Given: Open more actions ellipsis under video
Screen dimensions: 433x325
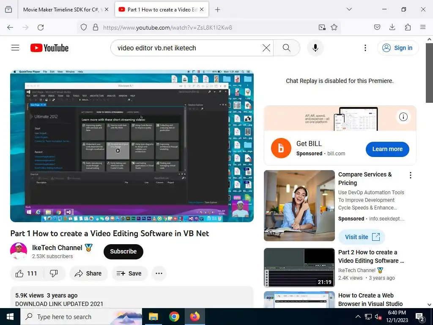Looking at the screenshot, I should (159, 273).
